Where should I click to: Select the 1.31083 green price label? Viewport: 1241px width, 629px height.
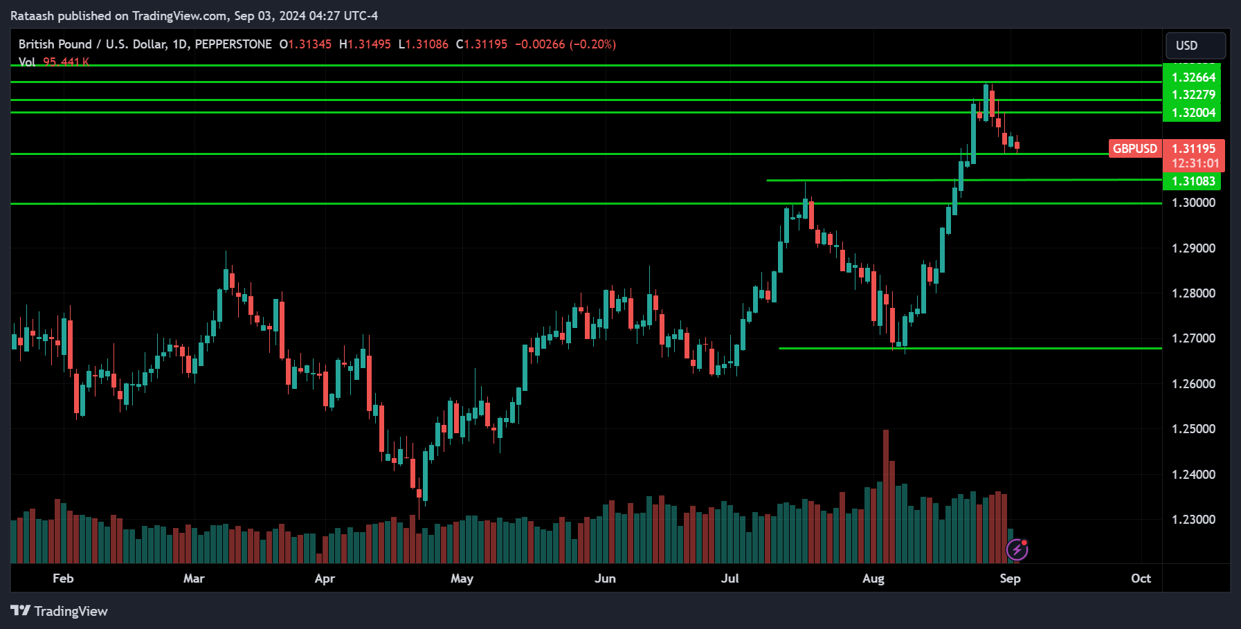tap(1193, 181)
